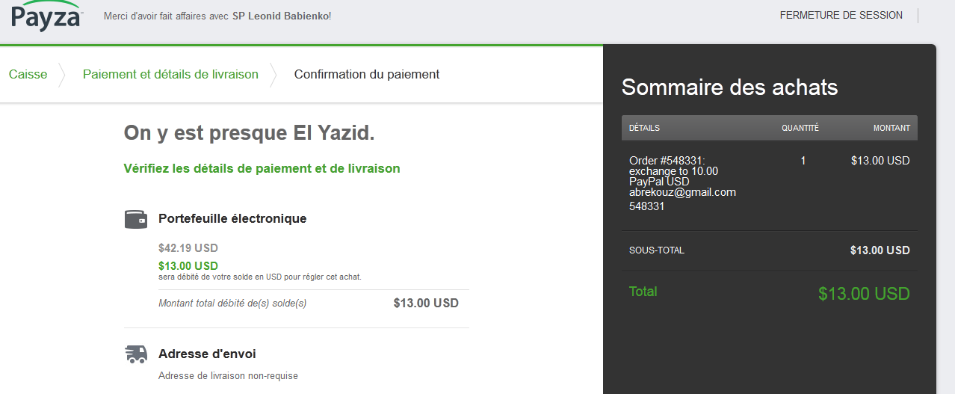Screen dimensions: 955x394
Task: Click the Payza logo
Action: pos(46,16)
